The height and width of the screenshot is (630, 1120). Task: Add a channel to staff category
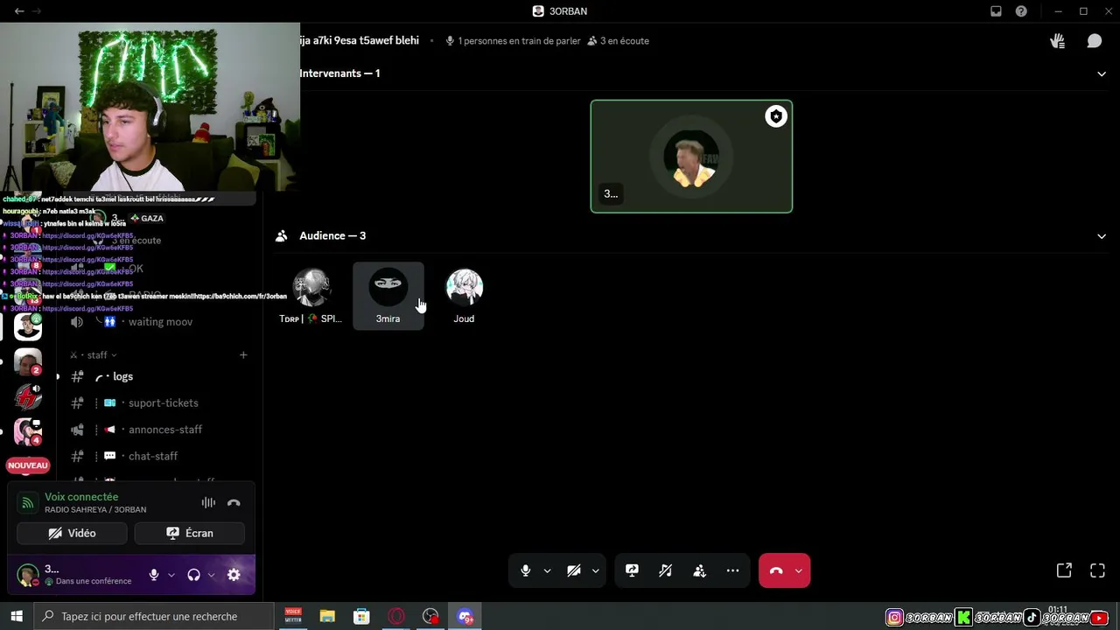243,355
